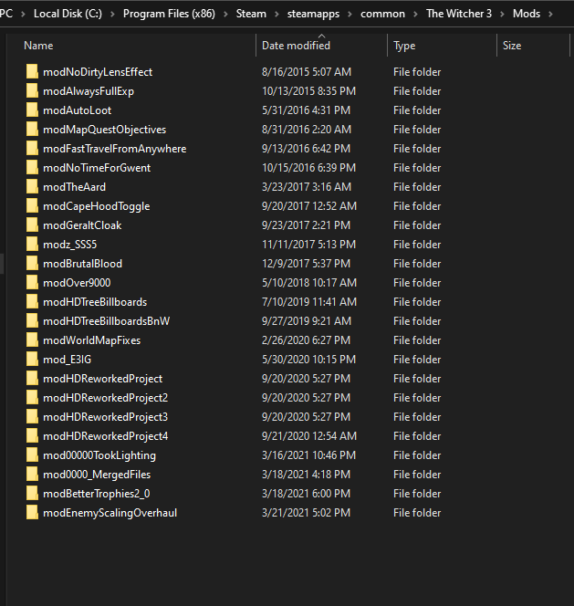Navigate to Steam in the breadcrumb path

(251, 14)
